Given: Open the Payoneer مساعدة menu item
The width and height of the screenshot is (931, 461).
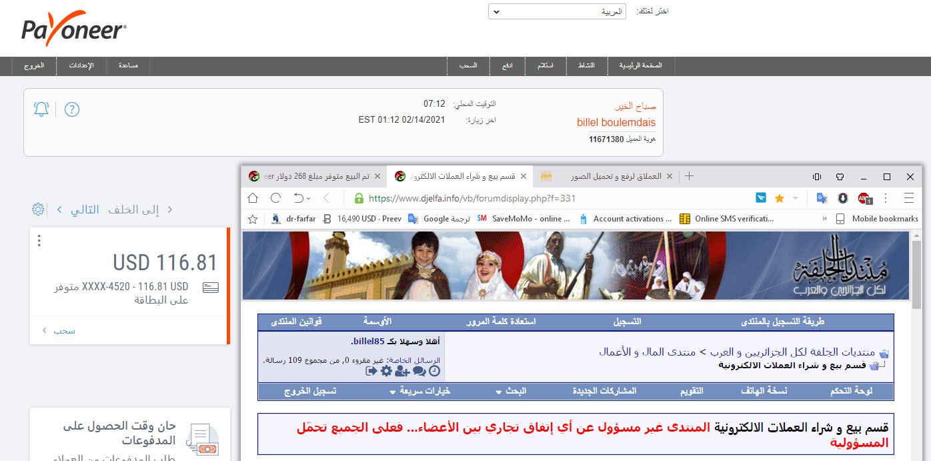Looking at the screenshot, I should click(128, 66).
